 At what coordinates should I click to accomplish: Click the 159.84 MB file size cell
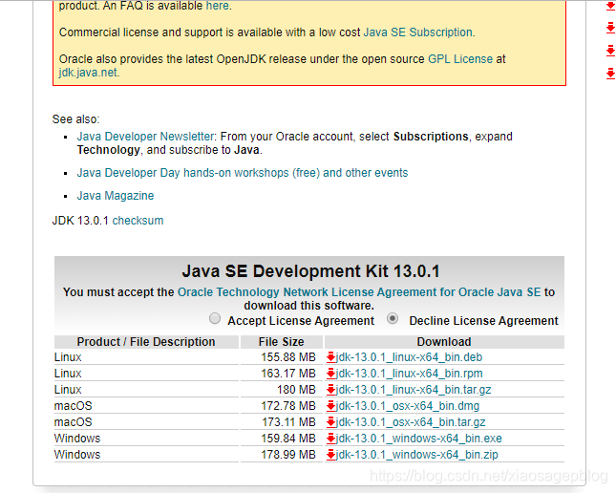[x=282, y=439]
